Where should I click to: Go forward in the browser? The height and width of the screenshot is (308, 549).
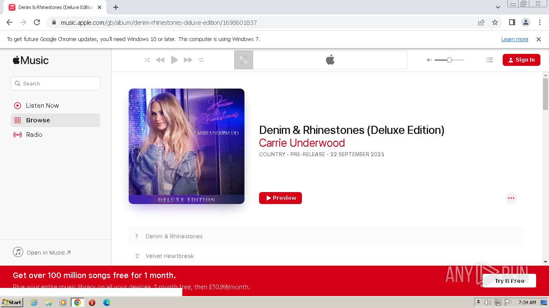23,22
